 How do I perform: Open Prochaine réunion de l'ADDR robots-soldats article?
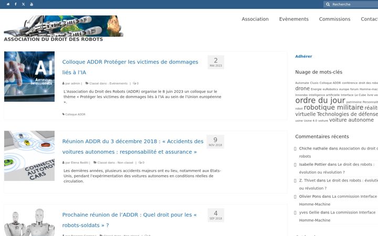click(130, 220)
